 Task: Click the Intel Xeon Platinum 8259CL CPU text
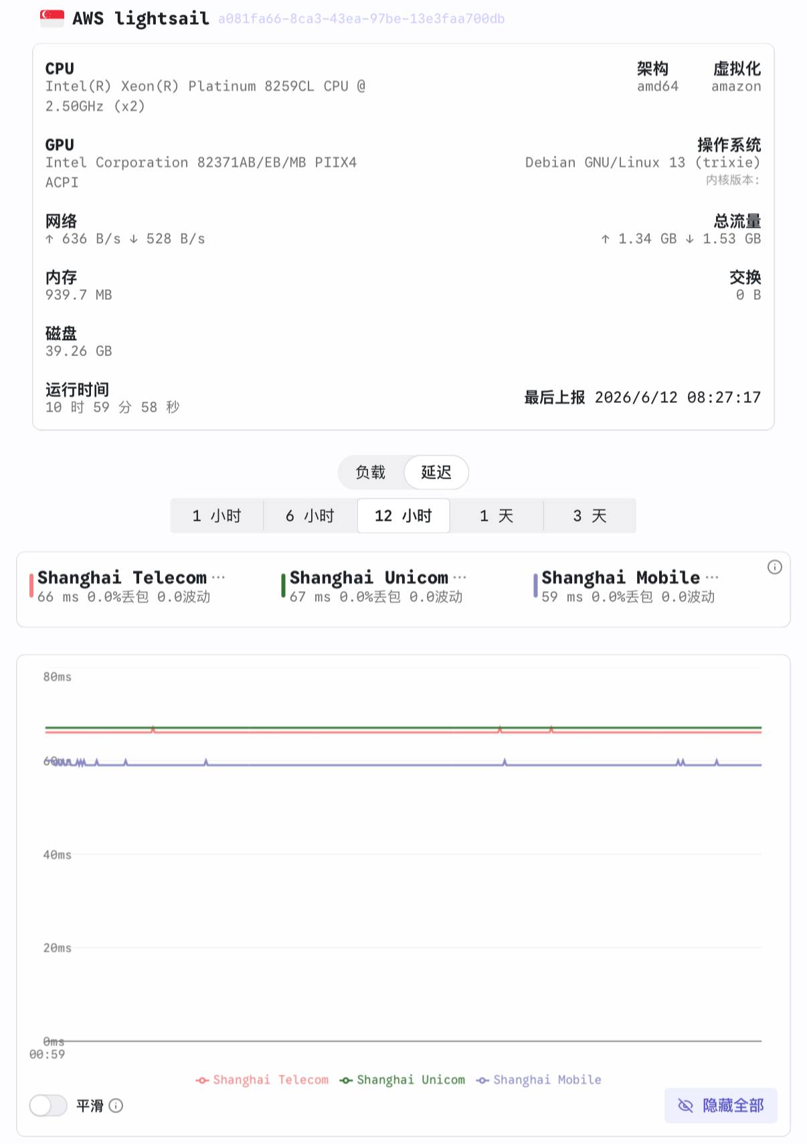205,96
